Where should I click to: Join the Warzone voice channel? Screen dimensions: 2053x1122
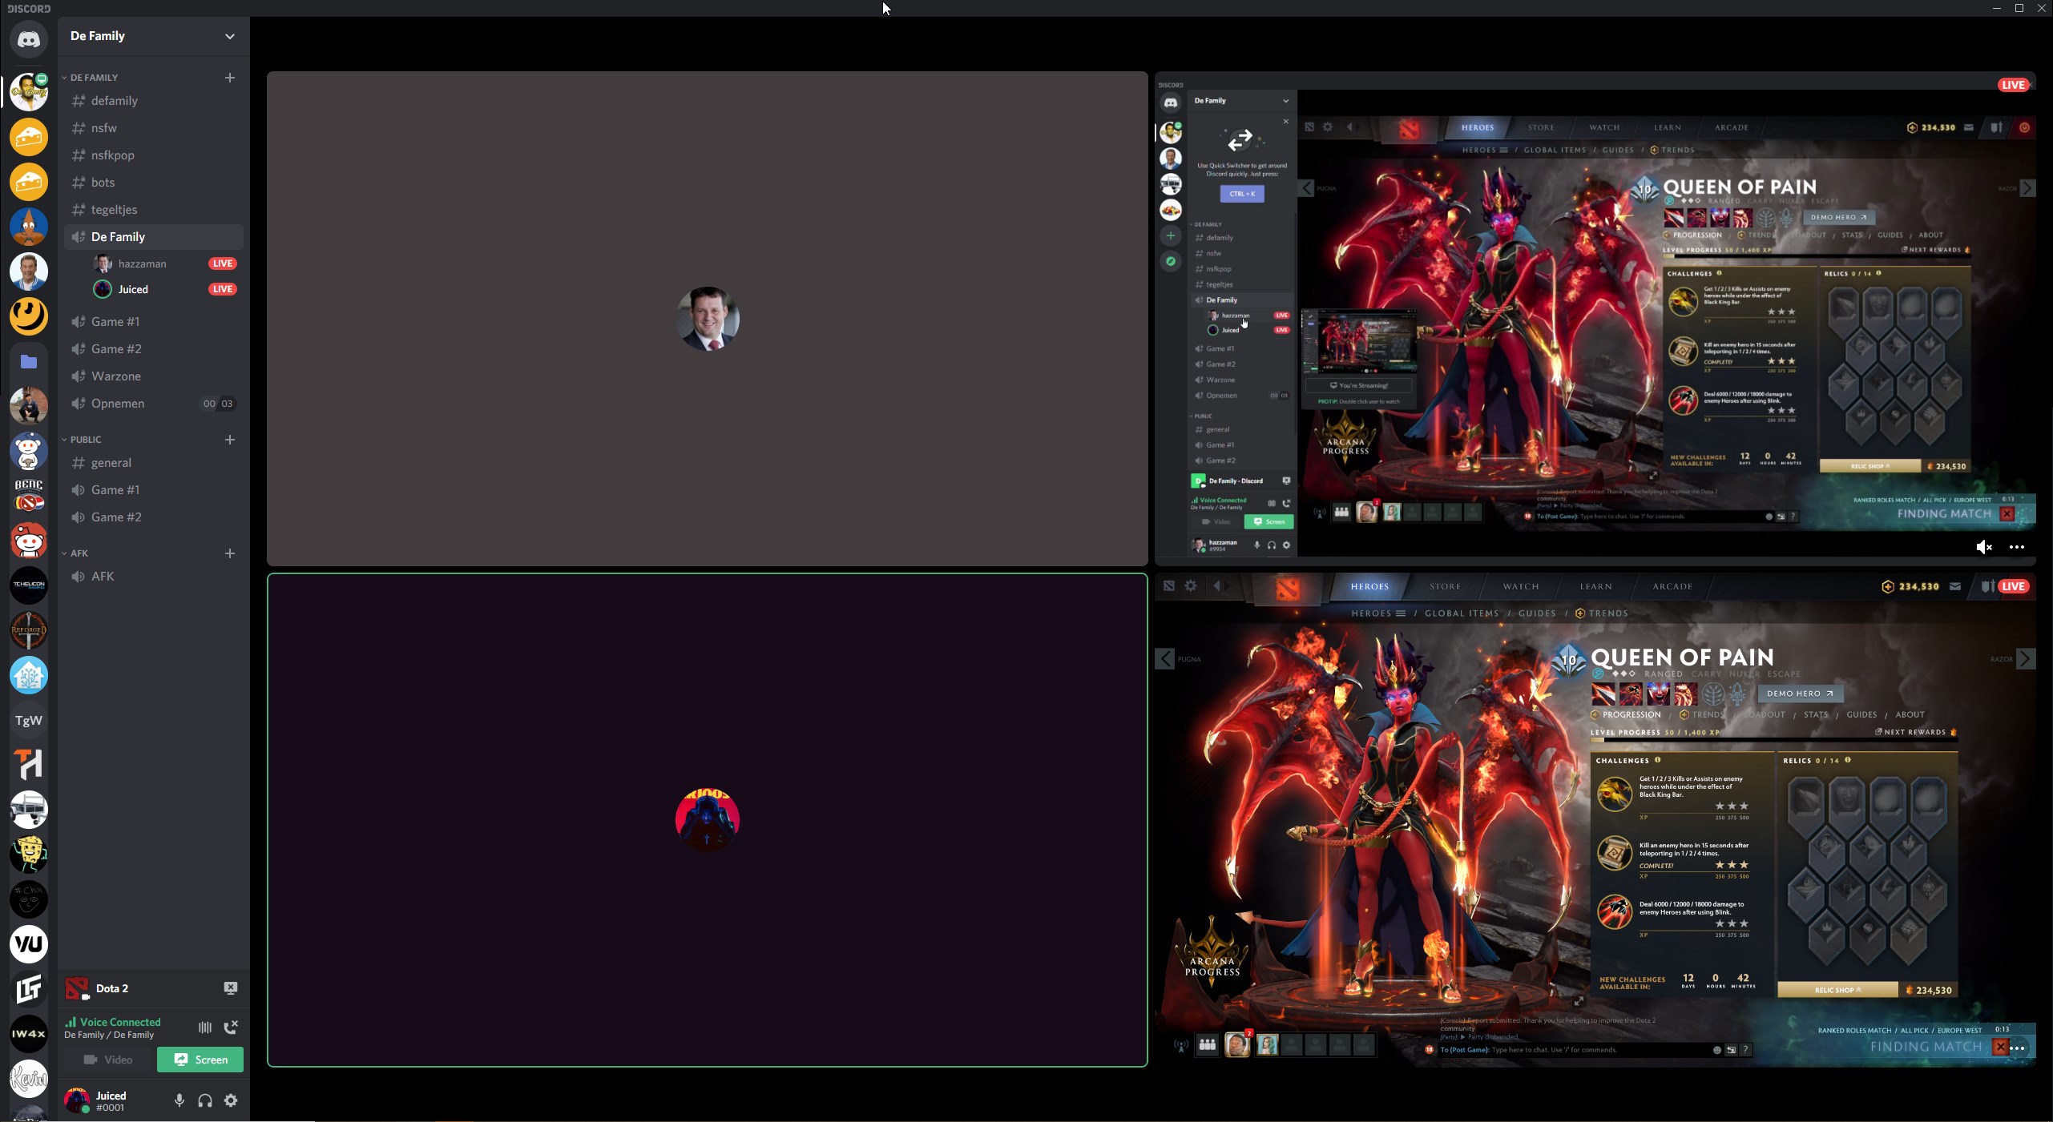(x=115, y=376)
